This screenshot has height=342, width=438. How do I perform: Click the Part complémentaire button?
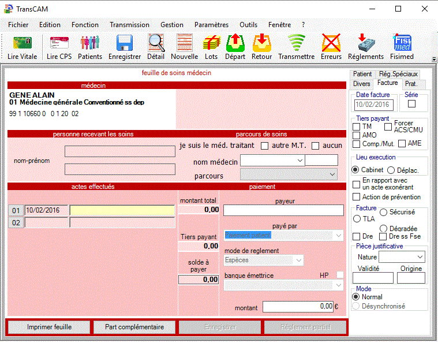click(x=134, y=327)
